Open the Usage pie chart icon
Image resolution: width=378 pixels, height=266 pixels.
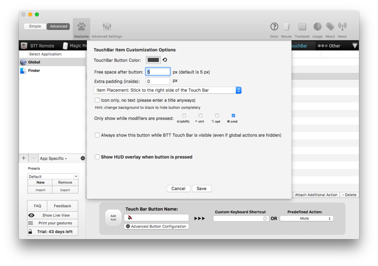pos(317,27)
